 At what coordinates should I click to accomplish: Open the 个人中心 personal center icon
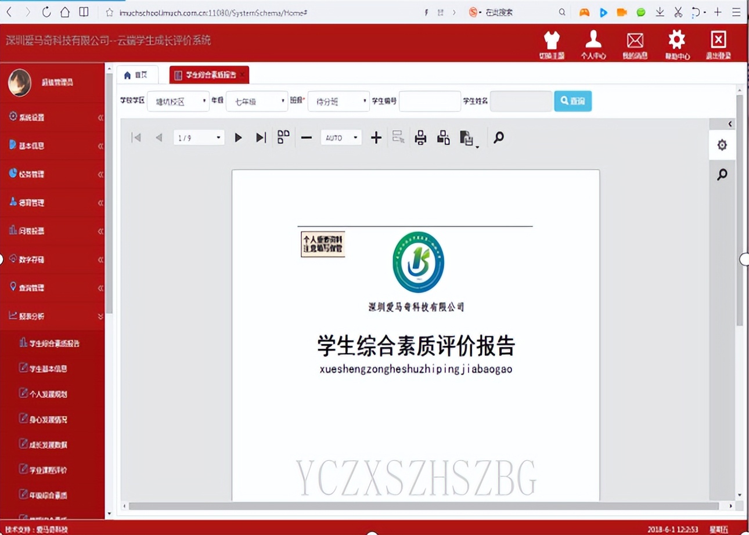(593, 44)
